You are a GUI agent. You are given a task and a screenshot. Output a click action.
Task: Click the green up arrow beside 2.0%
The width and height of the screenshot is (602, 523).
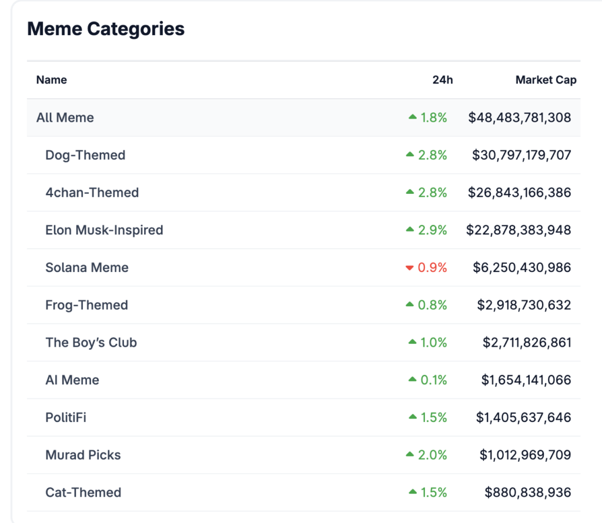[410, 454]
